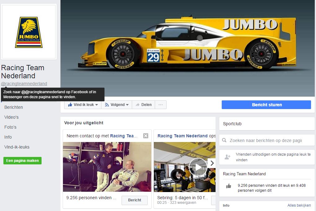Select the Info tab in sidebar
Viewport: 316px width, 211px height.
(8, 137)
